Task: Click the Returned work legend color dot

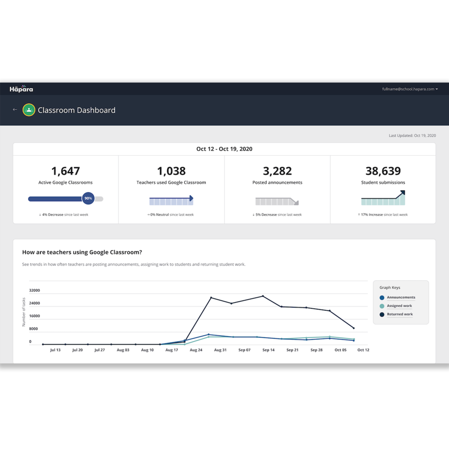Action: pyautogui.click(x=382, y=314)
